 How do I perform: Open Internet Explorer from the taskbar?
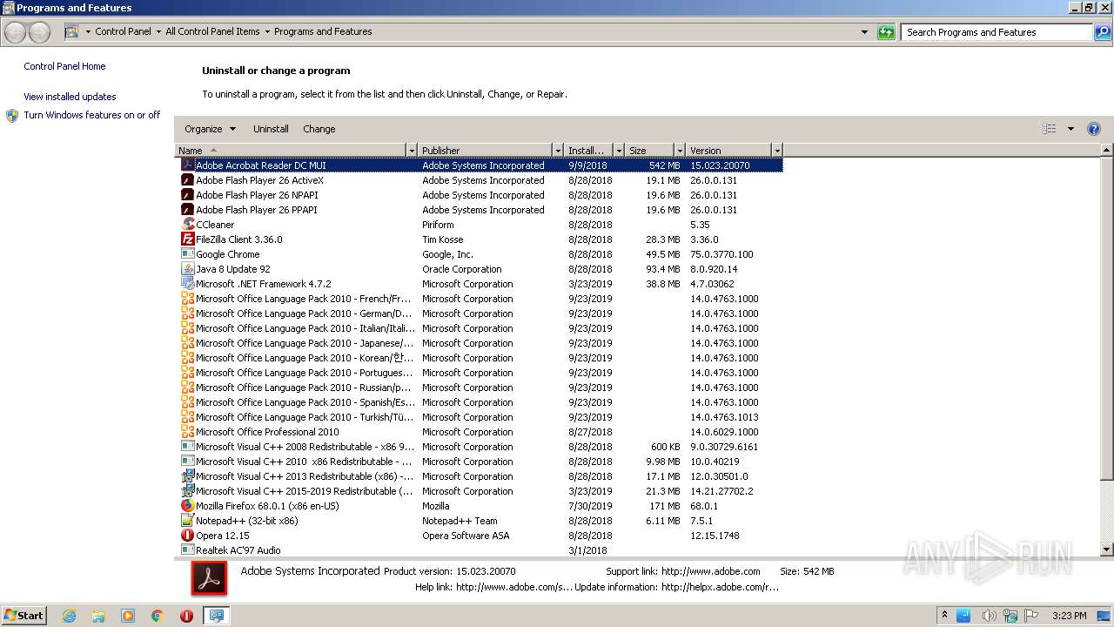[x=69, y=616]
